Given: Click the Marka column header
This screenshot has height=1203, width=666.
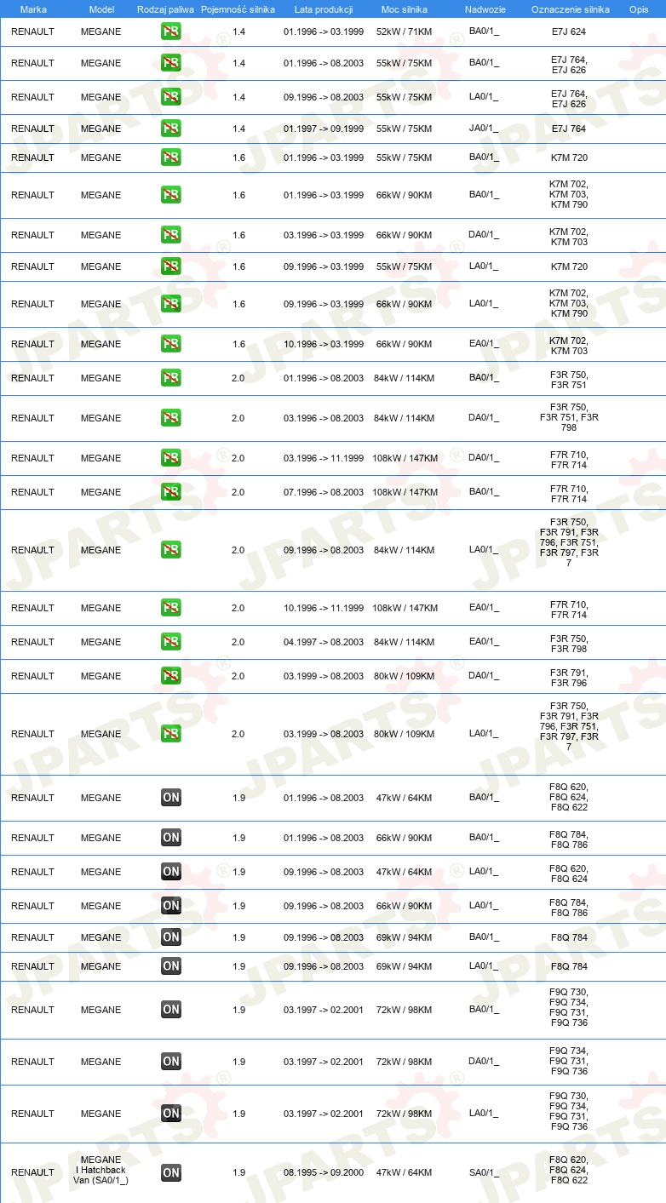Looking at the screenshot, I should click(33, 9).
